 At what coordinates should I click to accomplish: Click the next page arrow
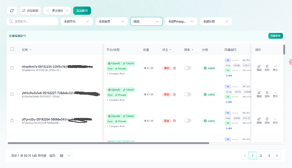277,156
